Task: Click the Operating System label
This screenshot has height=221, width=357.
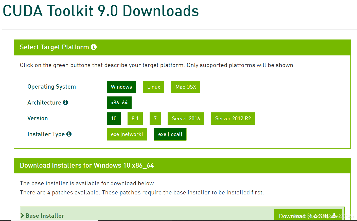Action: pyautogui.click(x=52, y=87)
